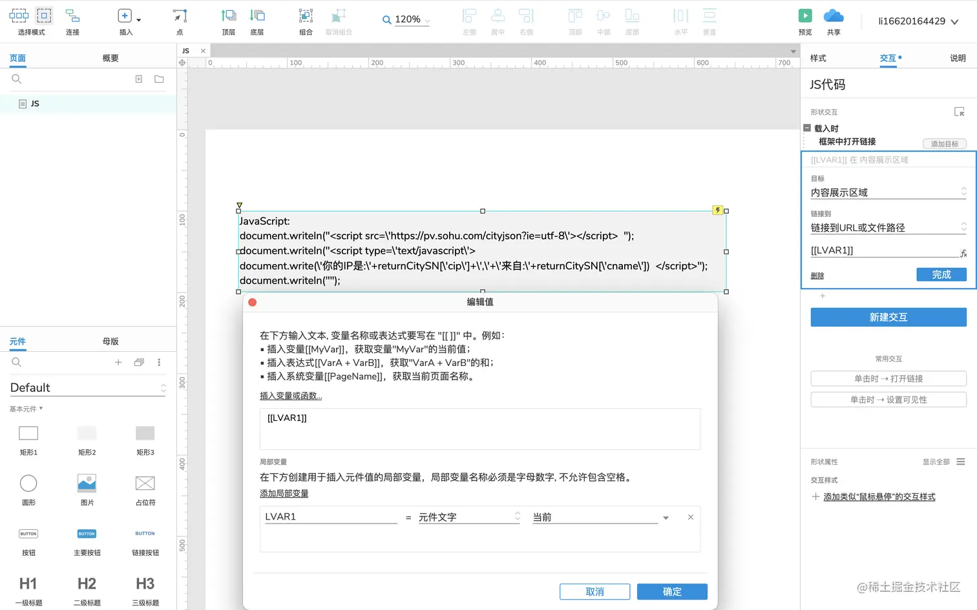Open the 形状属性 list menu icon
Screen dimensions: 977x610
point(961,462)
